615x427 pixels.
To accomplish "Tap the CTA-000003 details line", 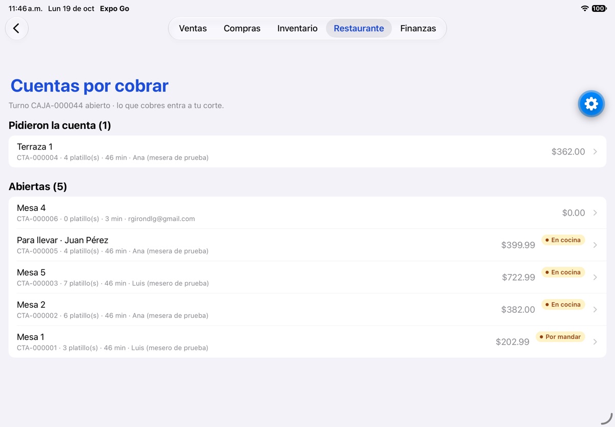I will point(113,283).
